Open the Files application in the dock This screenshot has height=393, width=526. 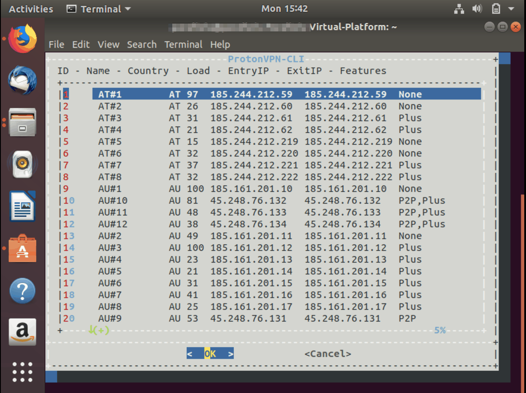coord(22,122)
